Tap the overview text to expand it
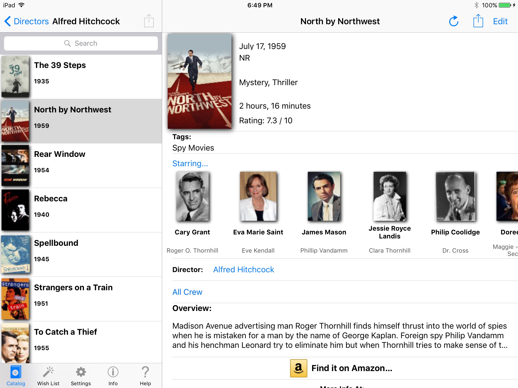 point(340,335)
